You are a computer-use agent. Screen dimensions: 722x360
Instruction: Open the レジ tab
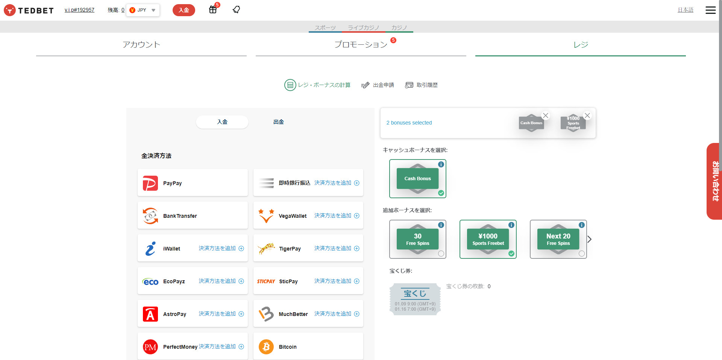[x=581, y=45]
